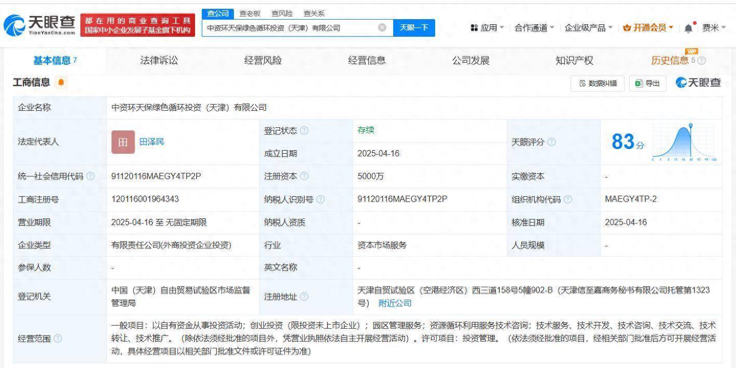Open the 合作通道 dropdown
Viewport: 736px width, 368px height.
534,28
